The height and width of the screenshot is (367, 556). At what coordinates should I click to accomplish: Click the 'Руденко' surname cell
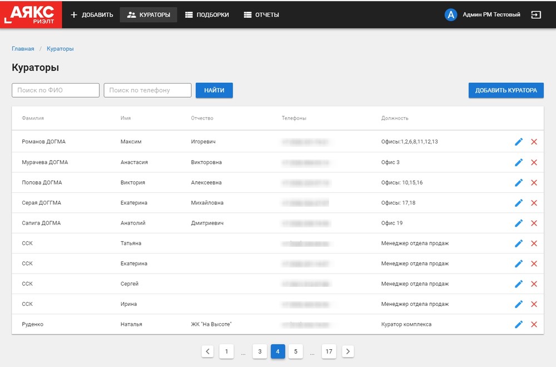coord(33,324)
